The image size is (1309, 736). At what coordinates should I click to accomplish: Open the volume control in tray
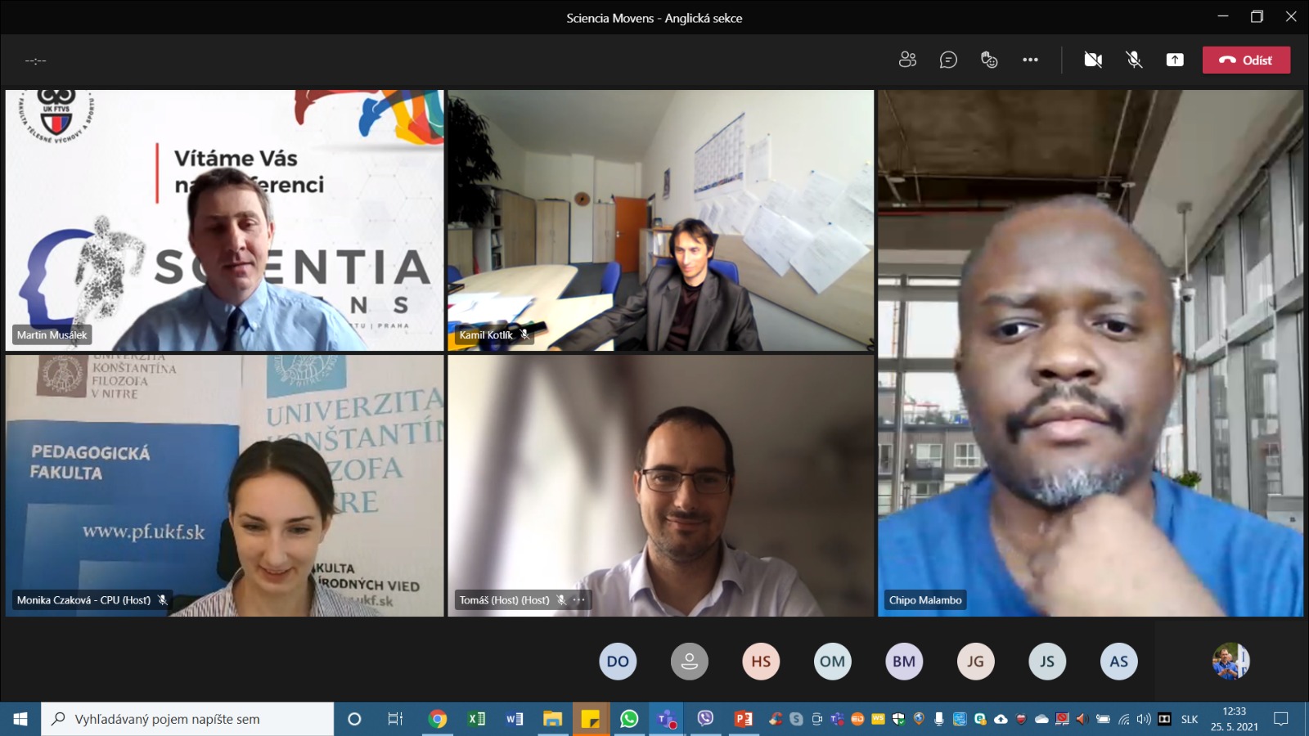click(1144, 719)
